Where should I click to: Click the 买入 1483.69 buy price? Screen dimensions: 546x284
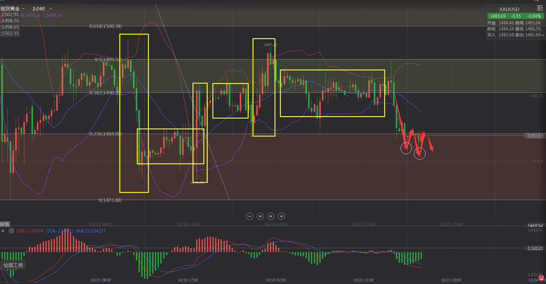click(500, 35)
